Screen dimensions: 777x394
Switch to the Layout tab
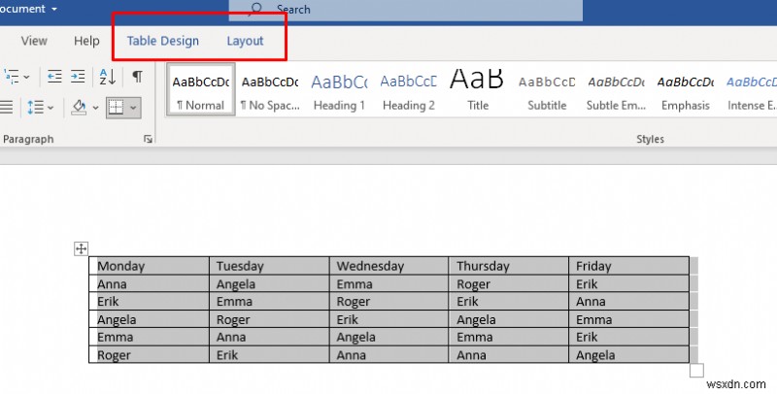pos(245,41)
